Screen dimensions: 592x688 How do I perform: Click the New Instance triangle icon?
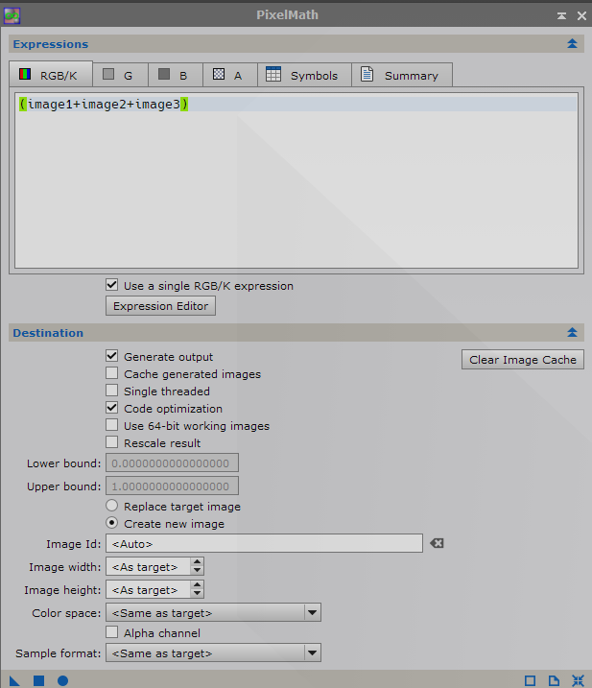tap(14, 680)
